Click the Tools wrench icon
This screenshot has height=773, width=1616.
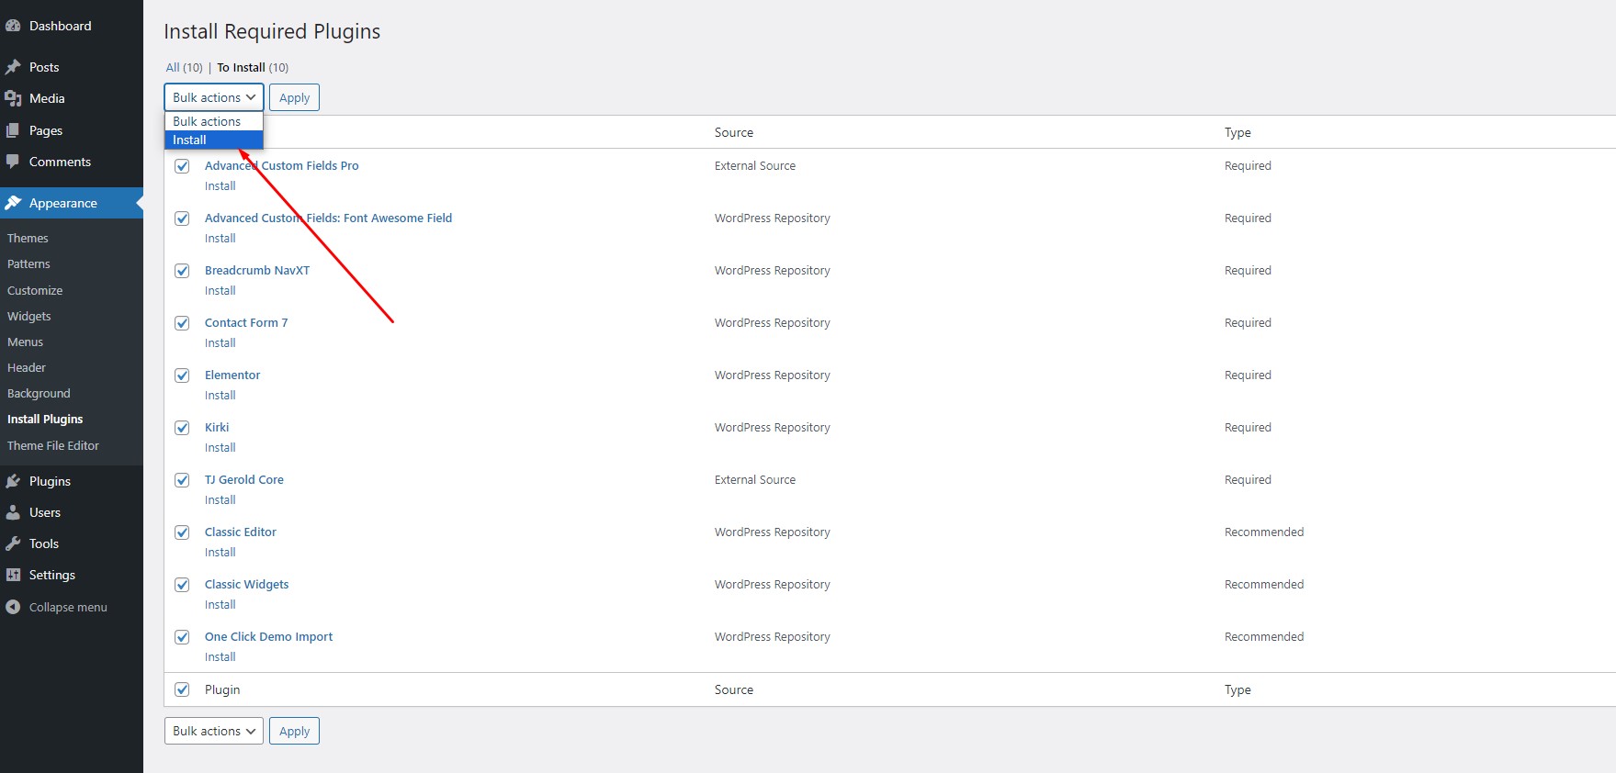pos(13,543)
